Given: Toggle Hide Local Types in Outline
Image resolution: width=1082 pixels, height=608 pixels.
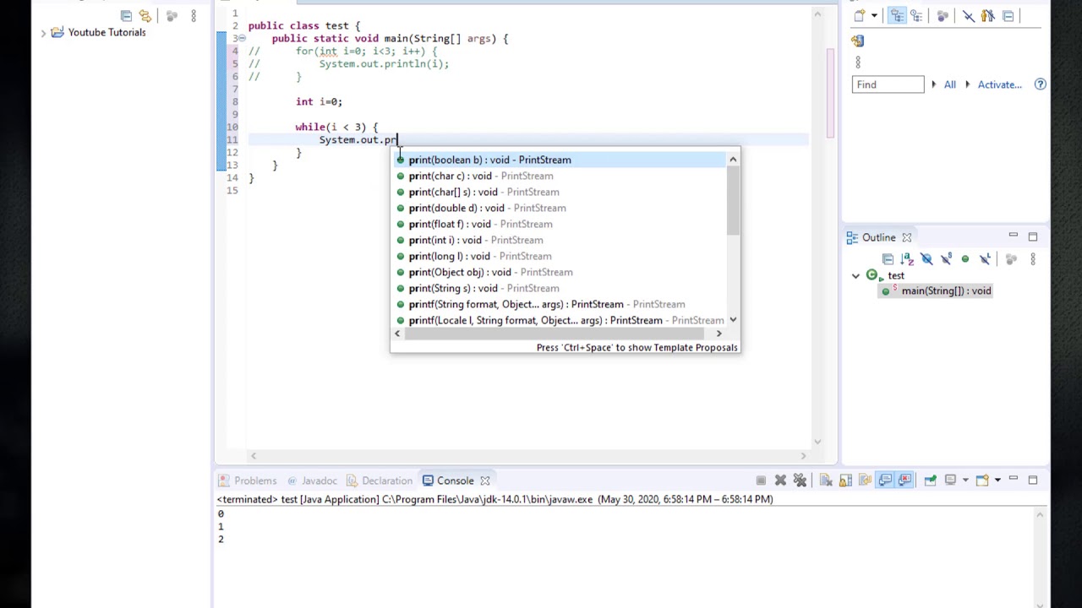Looking at the screenshot, I should [x=985, y=258].
